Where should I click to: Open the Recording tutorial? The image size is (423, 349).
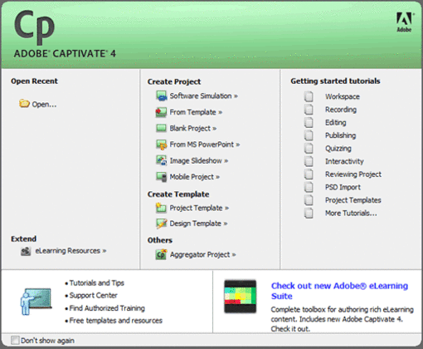point(341,110)
